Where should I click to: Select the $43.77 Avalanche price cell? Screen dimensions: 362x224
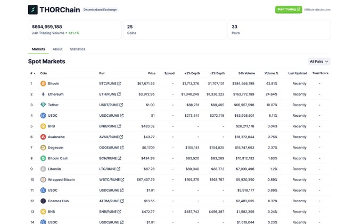(x=149, y=137)
